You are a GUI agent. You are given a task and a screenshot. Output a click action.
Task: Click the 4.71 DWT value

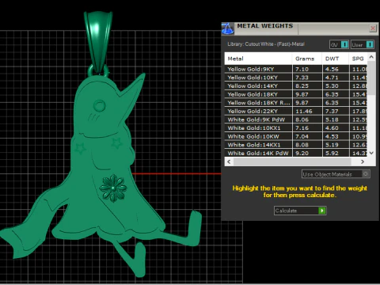point(332,78)
